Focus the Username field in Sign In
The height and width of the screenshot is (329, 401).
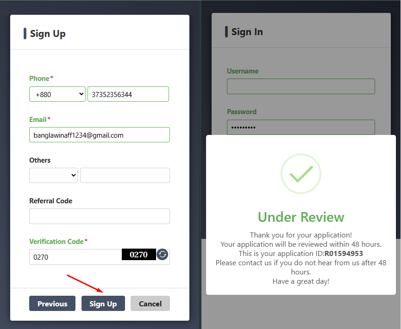point(301,86)
